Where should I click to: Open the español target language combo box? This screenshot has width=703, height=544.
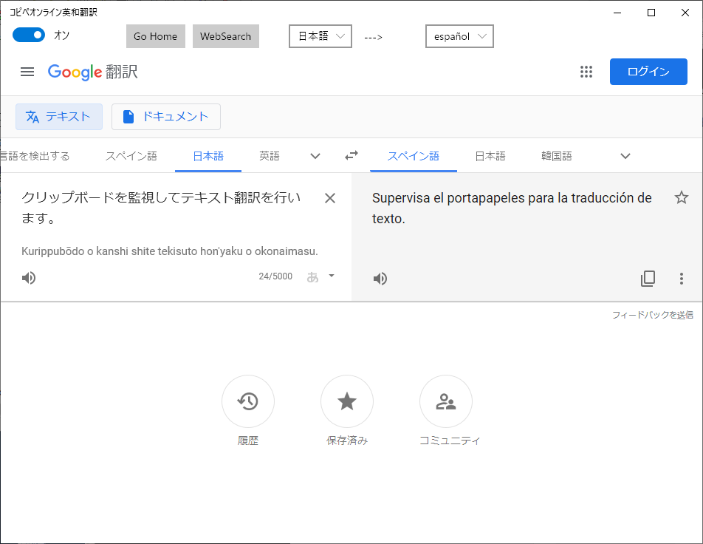[459, 36]
